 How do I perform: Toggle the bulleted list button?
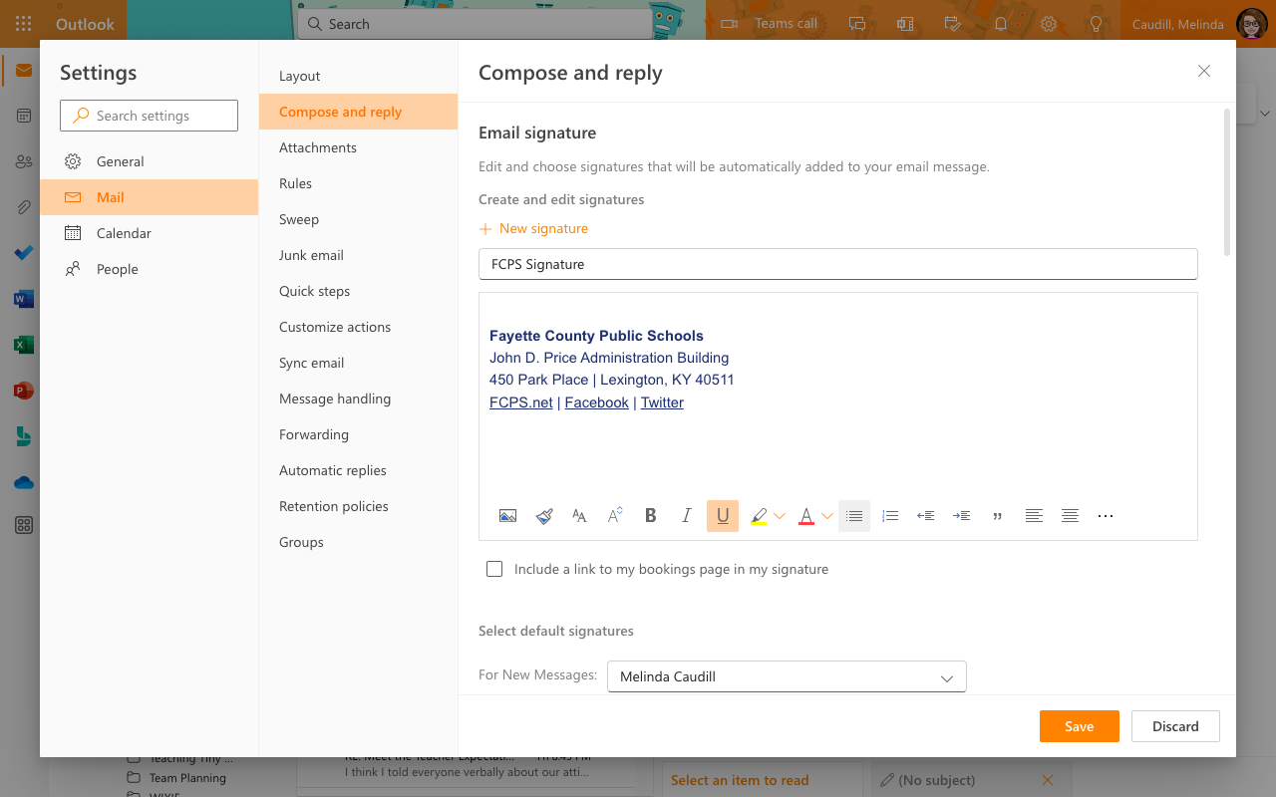coord(854,516)
